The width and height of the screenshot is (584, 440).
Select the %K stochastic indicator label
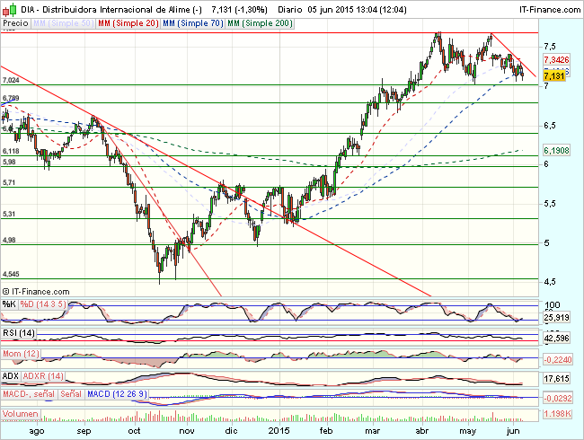pos(8,305)
